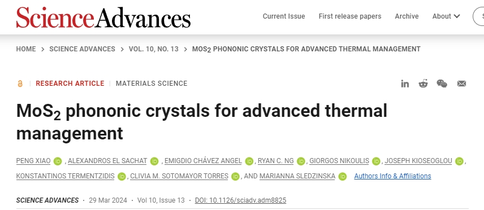The image size is (484, 210).
Task: Go to First release papers
Action: click(350, 16)
